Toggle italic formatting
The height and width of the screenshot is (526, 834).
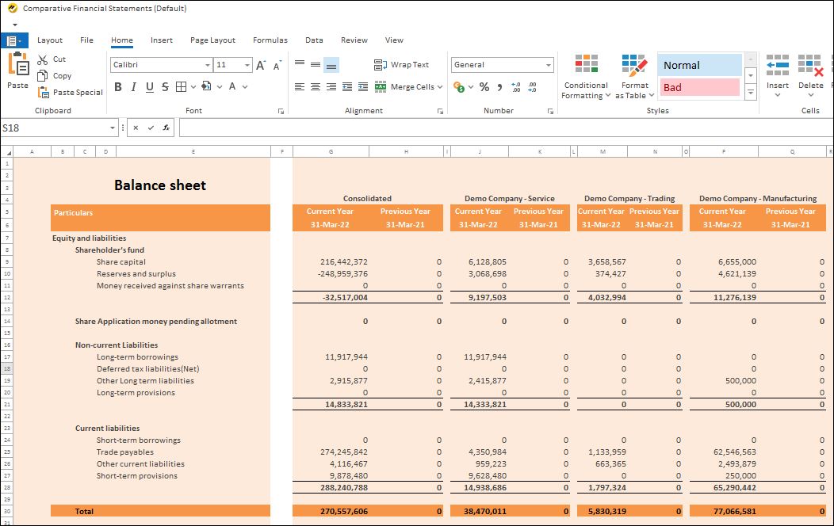(x=132, y=87)
